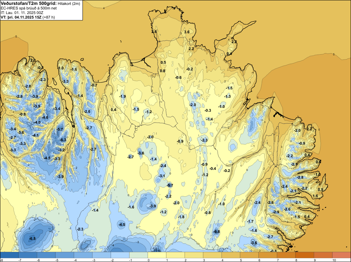Click the -3.1 temperature label
Viewport: 351px width, 262px height.
point(161,176)
